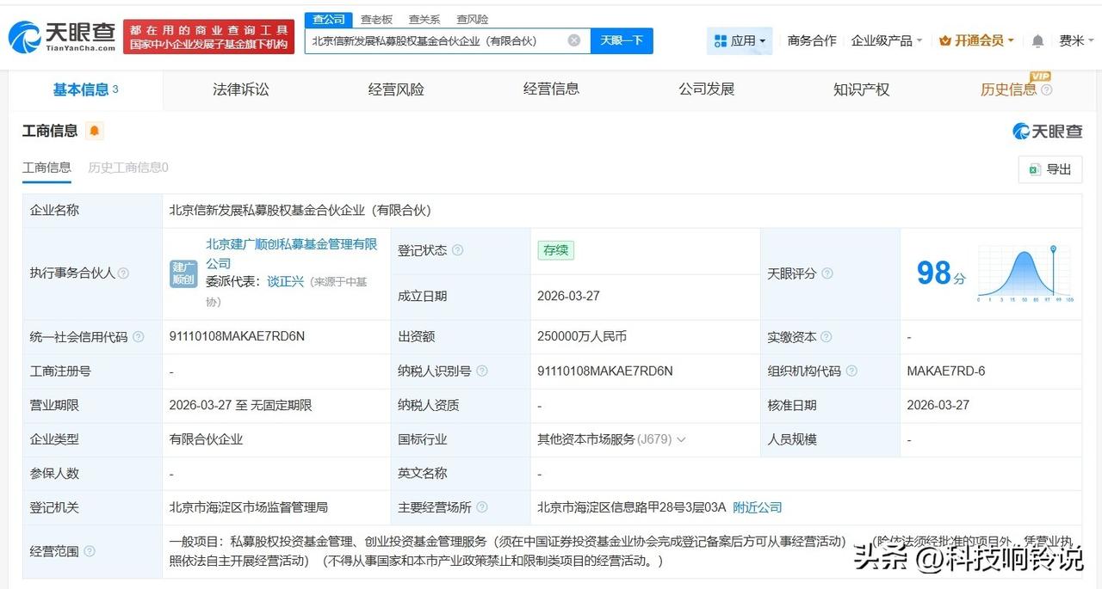
Task: Expand the 其他资本市场服务 industry dropdown
Action: point(683,439)
